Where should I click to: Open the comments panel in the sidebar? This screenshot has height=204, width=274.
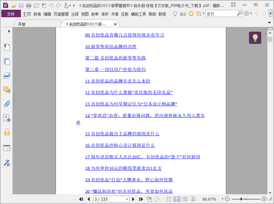[7, 90]
